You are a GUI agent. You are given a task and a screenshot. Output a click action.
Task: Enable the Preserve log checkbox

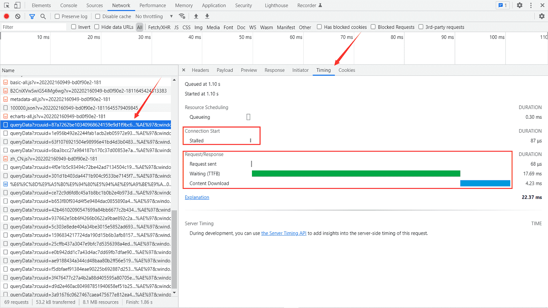57,16
